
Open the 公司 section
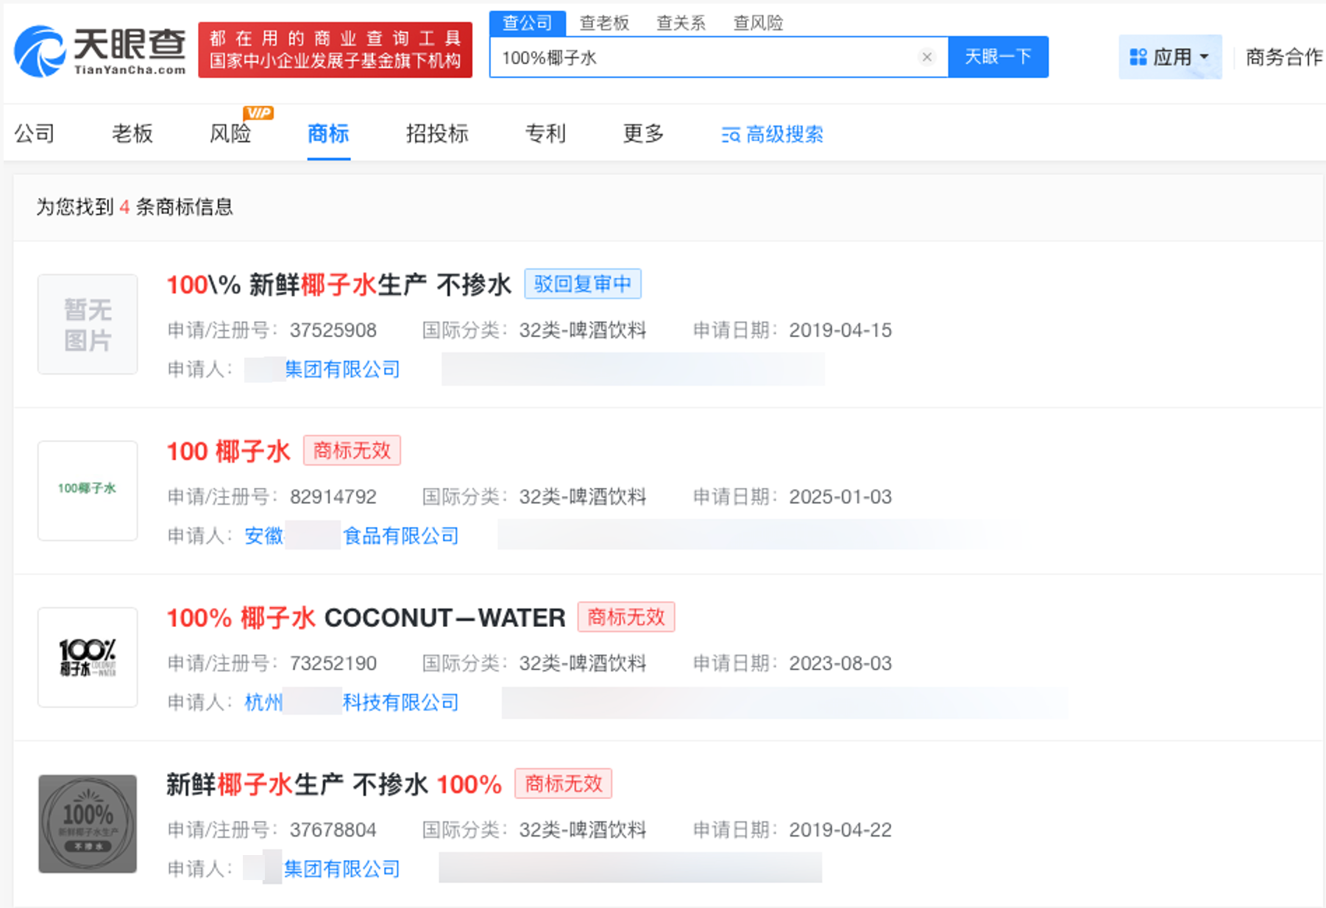tap(34, 134)
